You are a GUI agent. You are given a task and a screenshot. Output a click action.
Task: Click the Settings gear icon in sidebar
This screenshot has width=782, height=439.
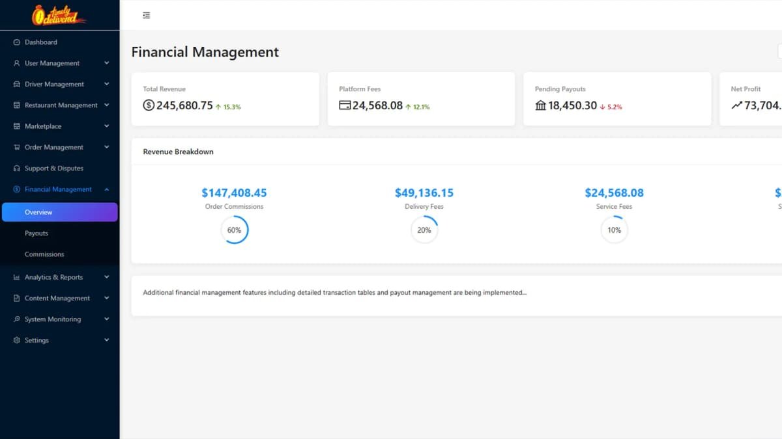17,340
